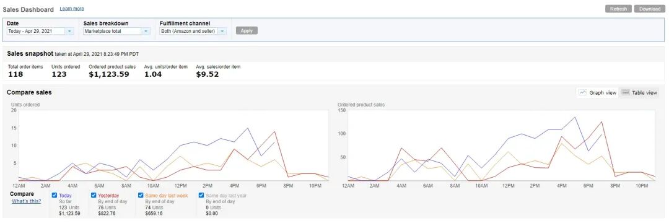Switch to Table view
This screenshot has height=223, width=669.
pos(639,92)
